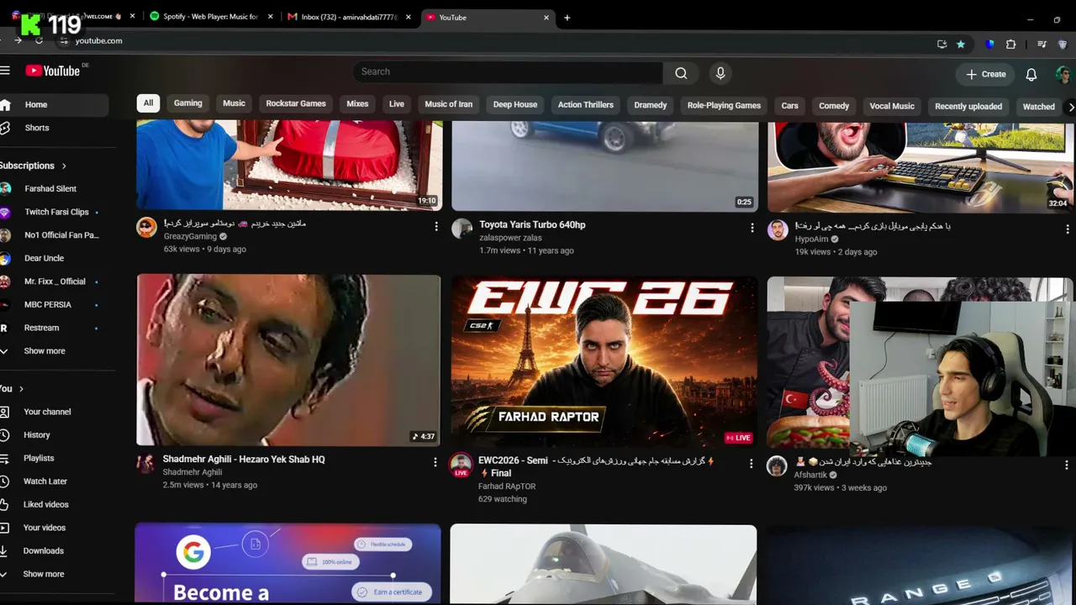Click the '629 watching' text
This screenshot has width=1076, height=605.
tap(503, 499)
